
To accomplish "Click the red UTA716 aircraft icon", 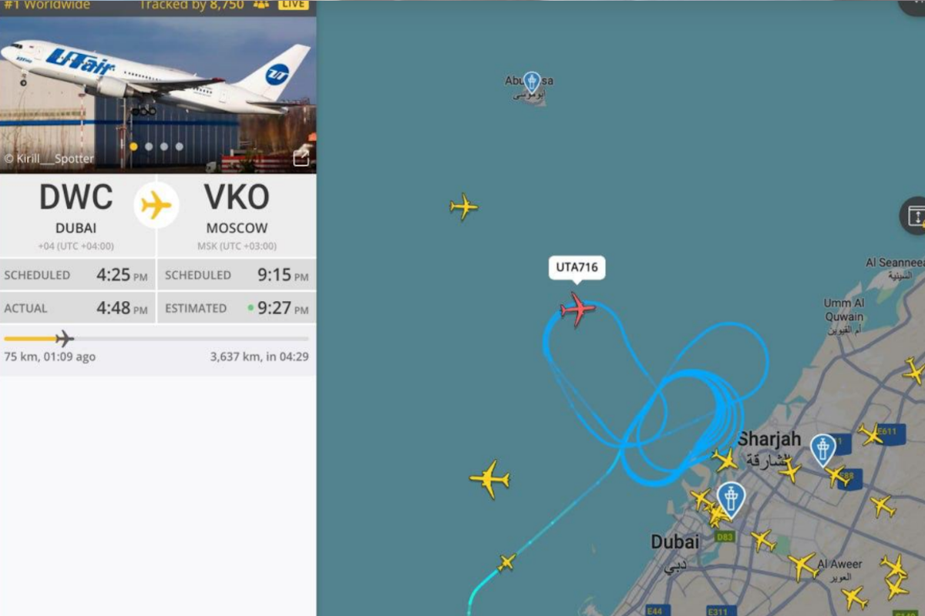I will click(577, 310).
